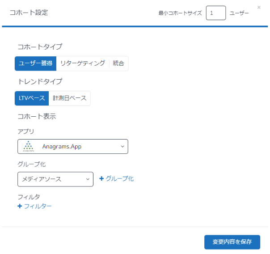The height and width of the screenshot is (254, 270).
Task: Click the コホート設定 dialog title
Action: tap(29, 13)
